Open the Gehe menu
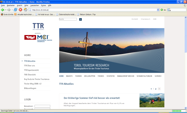Image resolution: width=187 pixels, height=113 pixels. coord(26,6)
